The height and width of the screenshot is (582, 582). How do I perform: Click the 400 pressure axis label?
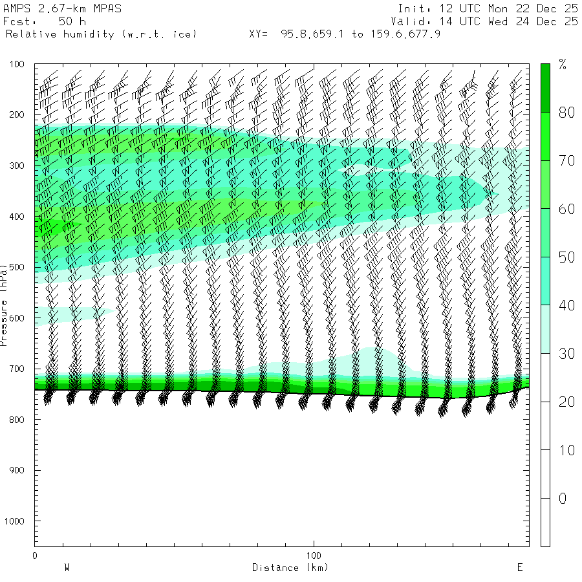pos(17,217)
